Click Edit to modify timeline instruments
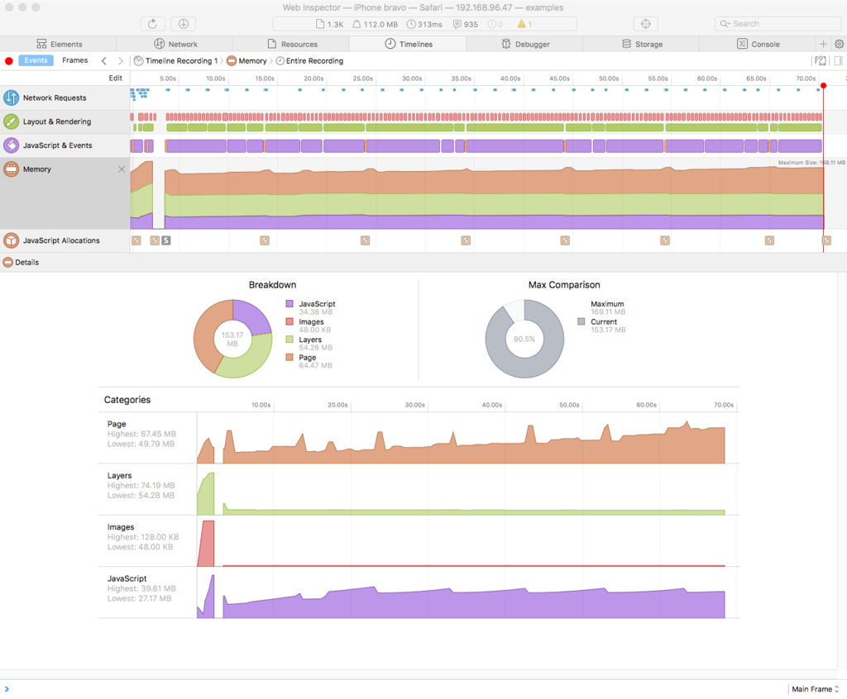 click(116, 78)
